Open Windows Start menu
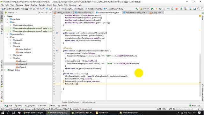This screenshot has height=115, width=204. tap(3, 113)
